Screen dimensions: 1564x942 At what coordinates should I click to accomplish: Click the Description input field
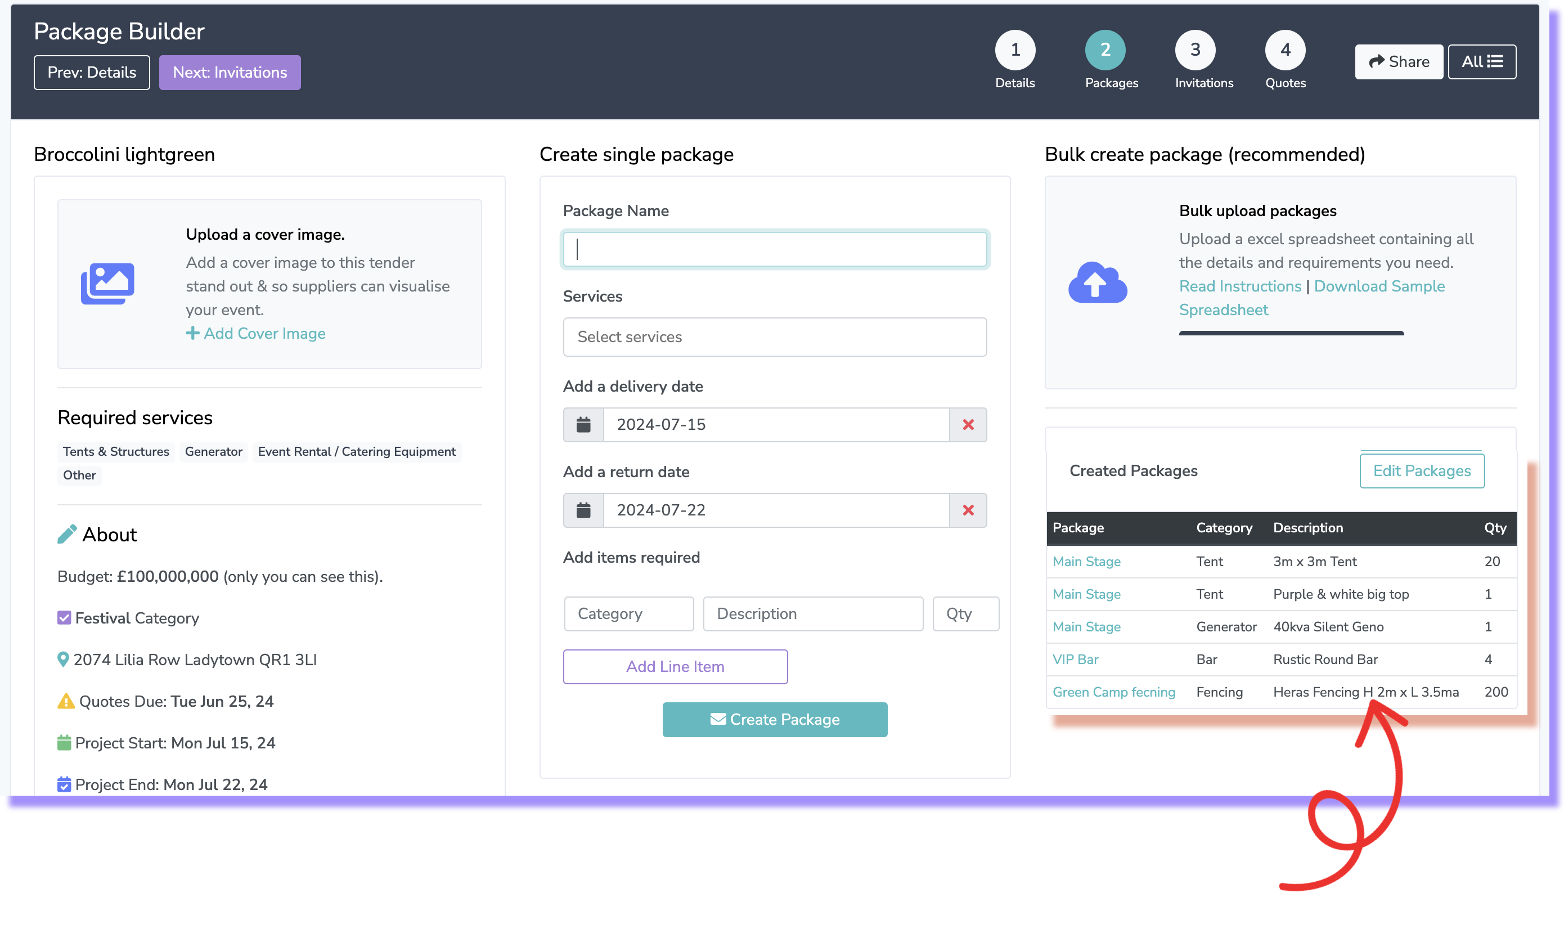(x=813, y=614)
